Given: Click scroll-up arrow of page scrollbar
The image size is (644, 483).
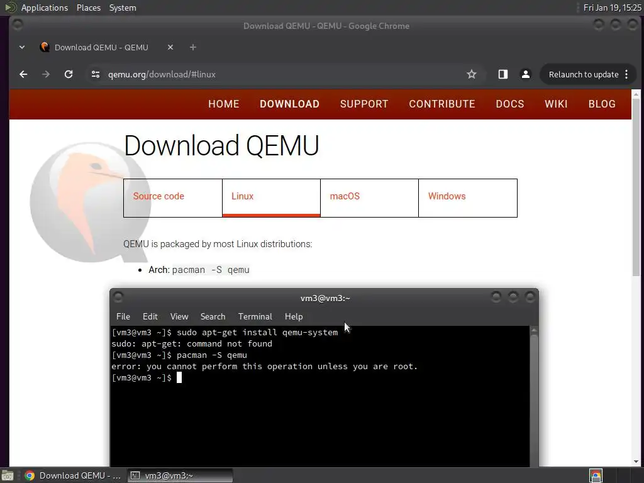Looking at the screenshot, I should [x=636, y=94].
